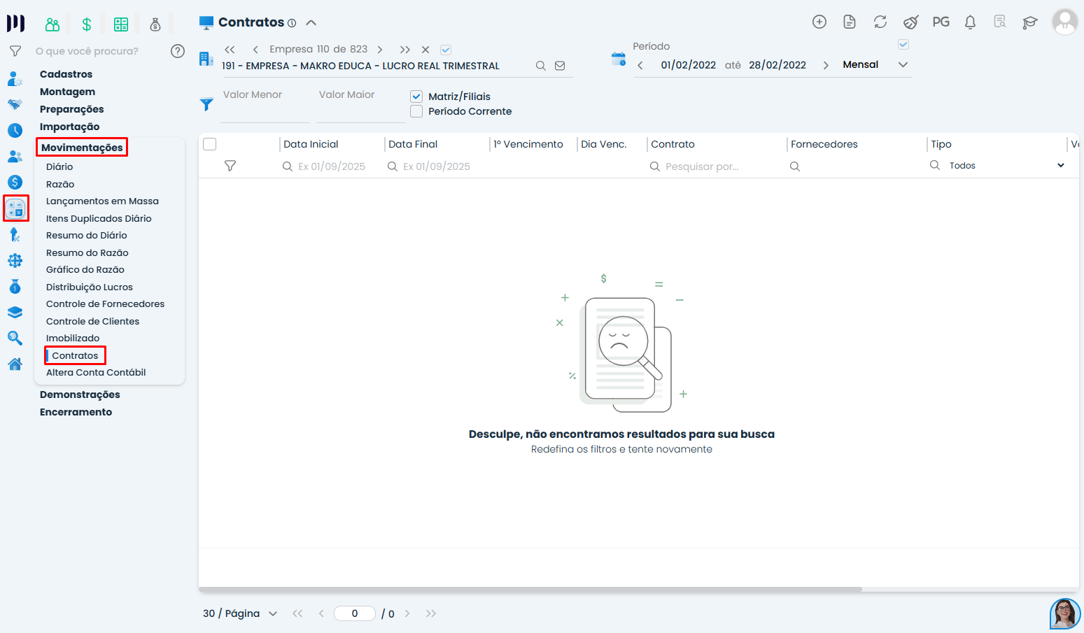Enable the Período Corrente checkbox
This screenshot has width=1084, height=633.
tap(416, 111)
